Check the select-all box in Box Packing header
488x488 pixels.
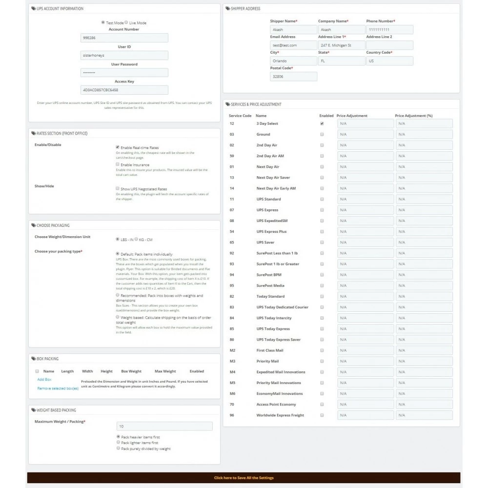pyautogui.click(x=37, y=371)
